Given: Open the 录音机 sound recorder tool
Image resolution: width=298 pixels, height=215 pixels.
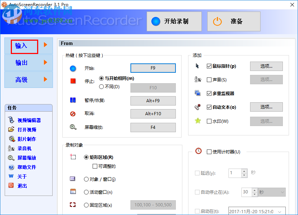Looking at the screenshot, I should point(11,148).
